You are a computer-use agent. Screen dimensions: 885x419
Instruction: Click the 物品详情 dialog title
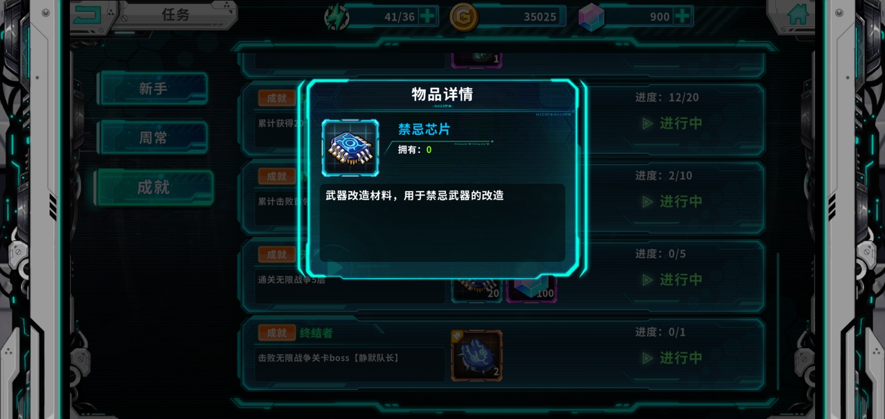coord(442,94)
